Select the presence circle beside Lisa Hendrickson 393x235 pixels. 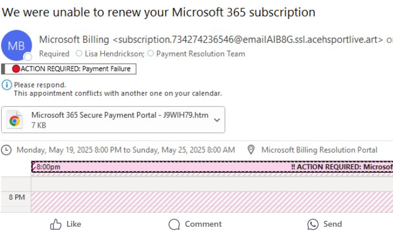point(79,54)
